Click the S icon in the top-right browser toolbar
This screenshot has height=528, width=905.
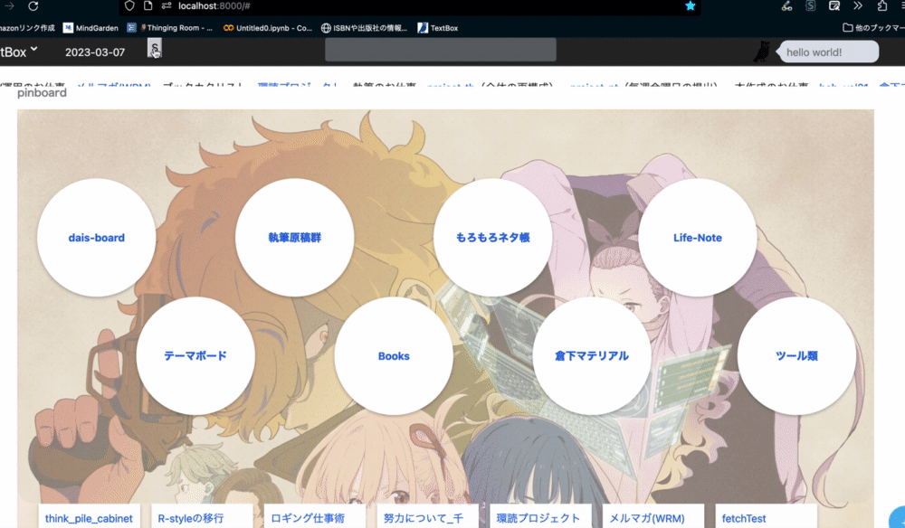coord(809,7)
